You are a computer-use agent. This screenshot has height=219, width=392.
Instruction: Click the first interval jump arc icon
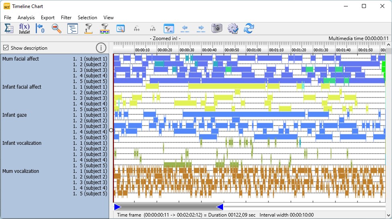[136, 29]
